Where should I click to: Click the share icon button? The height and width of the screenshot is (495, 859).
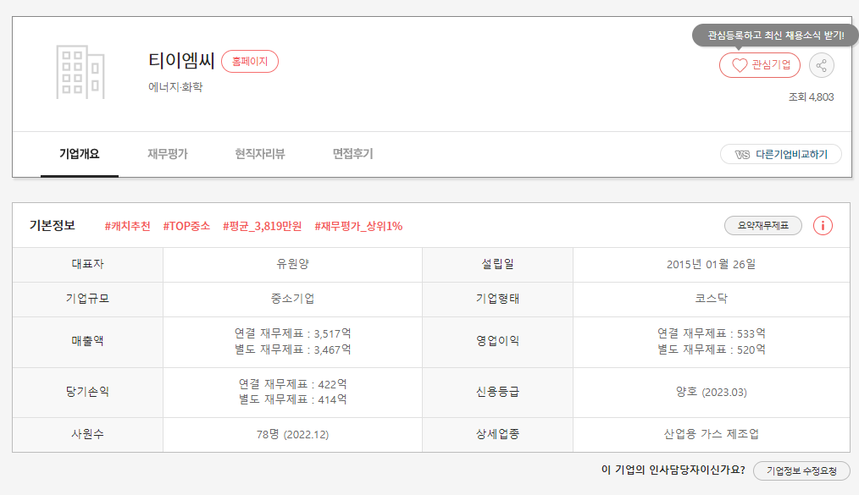(821, 66)
